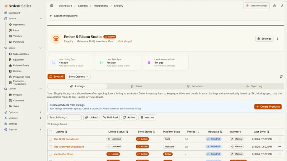
Task: Open the three-dot menu next to Settings
Action: 278,39
